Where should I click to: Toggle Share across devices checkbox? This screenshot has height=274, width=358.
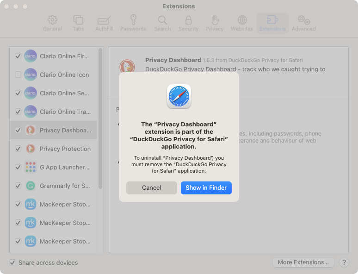pos(12,262)
